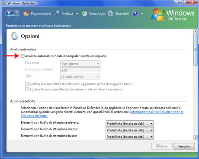Open the Cronologia menu label
The height and width of the screenshot is (159, 199).
point(97,13)
